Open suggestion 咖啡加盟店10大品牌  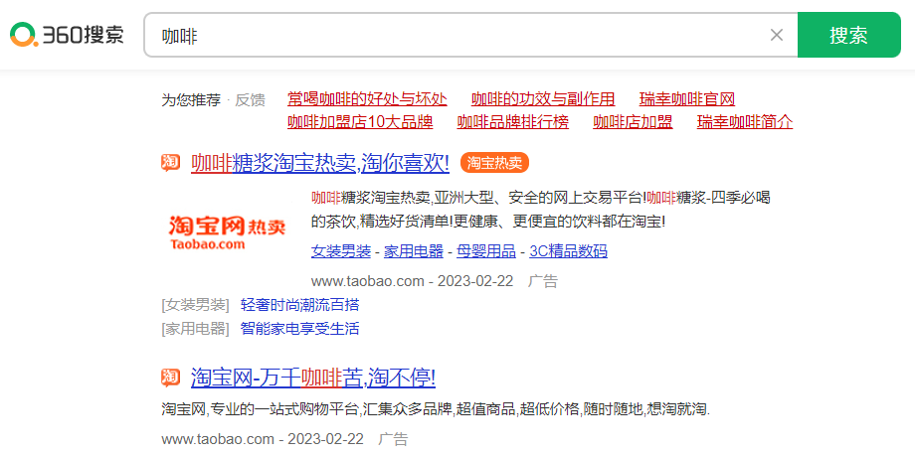360,122
